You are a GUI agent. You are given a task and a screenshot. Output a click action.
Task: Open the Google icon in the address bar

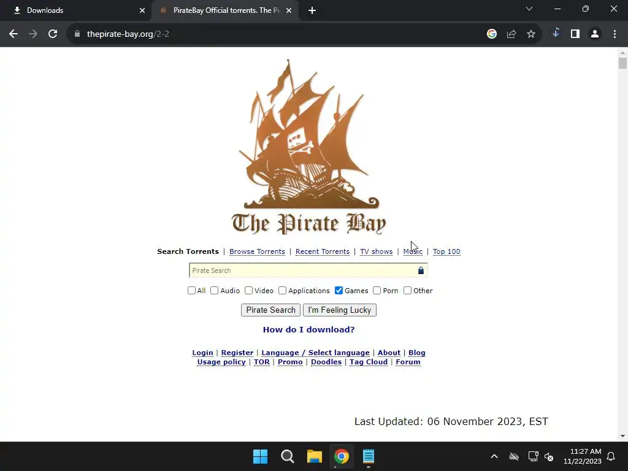[x=492, y=34]
